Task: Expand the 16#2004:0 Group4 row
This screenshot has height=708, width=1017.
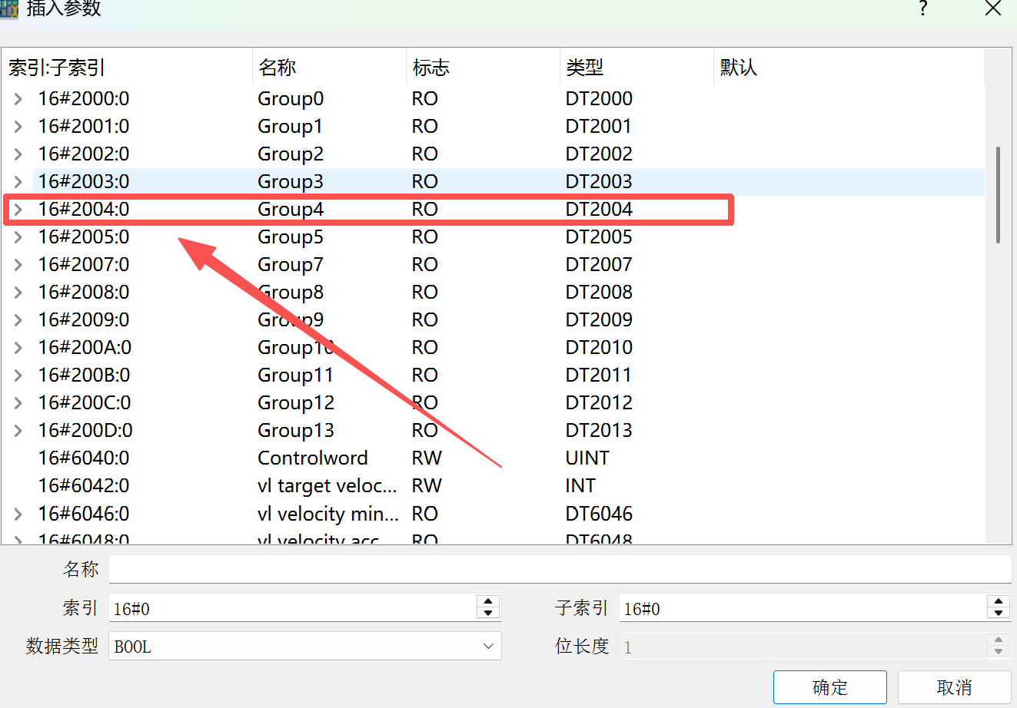Action: [x=18, y=210]
